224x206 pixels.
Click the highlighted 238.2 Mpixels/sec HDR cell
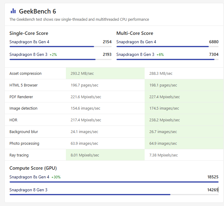[184, 120]
